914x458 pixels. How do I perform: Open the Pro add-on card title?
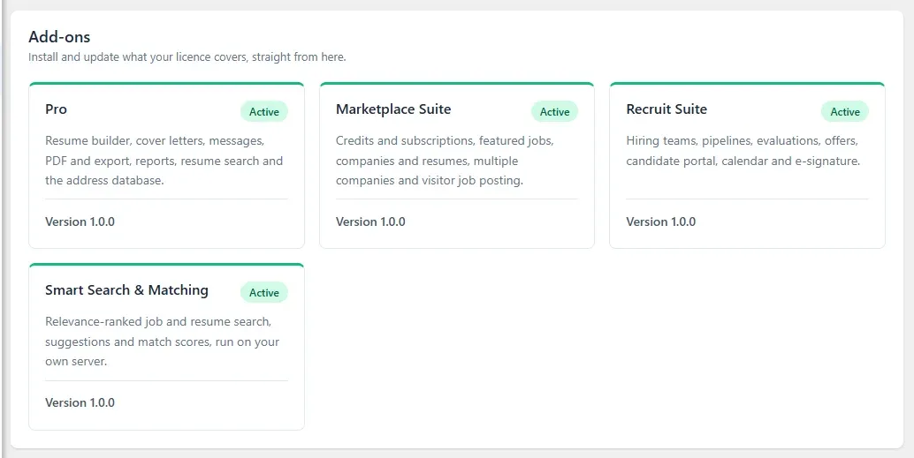pyautogui.click(x=56, y=109)
